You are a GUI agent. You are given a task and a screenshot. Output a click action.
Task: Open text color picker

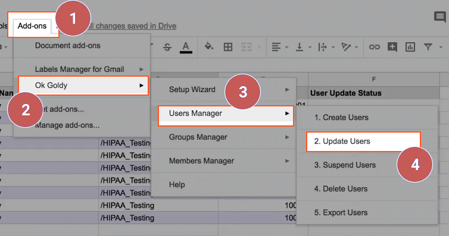[186, 48]
